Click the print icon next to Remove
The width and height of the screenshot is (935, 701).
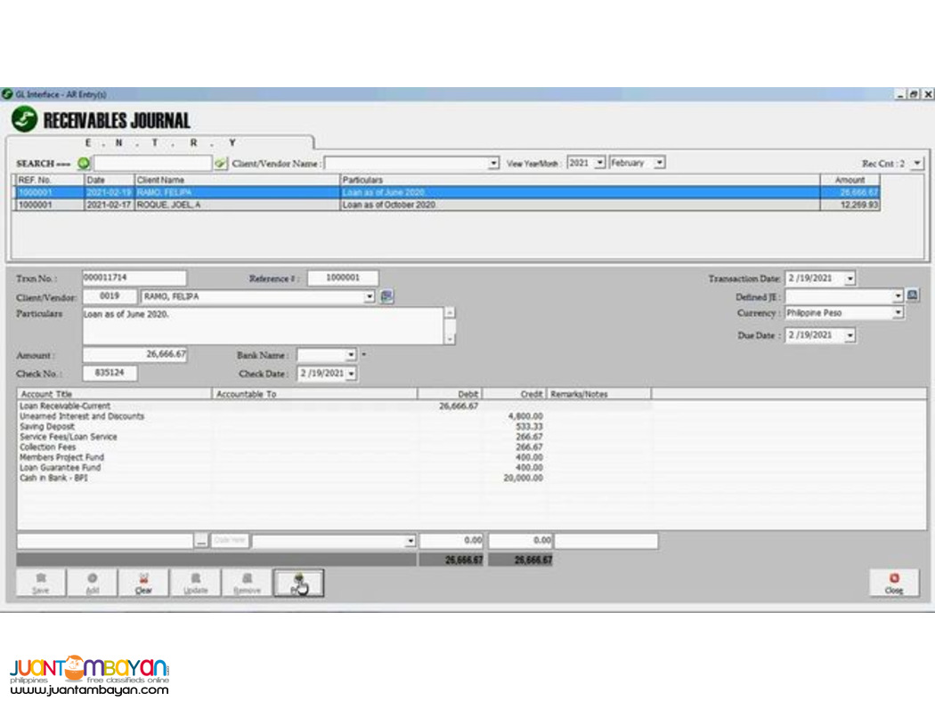tap(298, 583)
